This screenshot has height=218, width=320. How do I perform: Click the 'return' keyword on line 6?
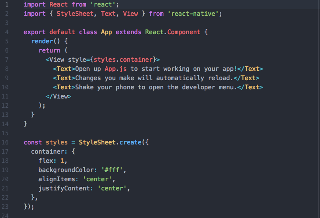click(49, 50)
